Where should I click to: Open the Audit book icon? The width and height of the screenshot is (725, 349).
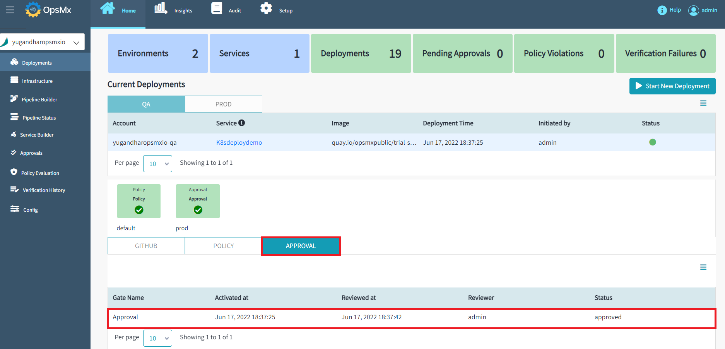[x=217, y=8]
